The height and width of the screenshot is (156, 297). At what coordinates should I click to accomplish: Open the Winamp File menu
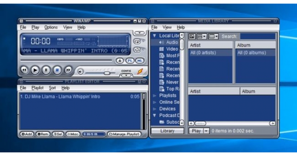[23, 27]
